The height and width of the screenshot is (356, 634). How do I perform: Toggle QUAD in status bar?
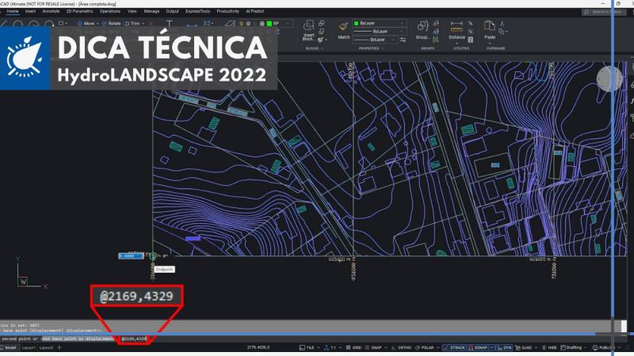524,347
